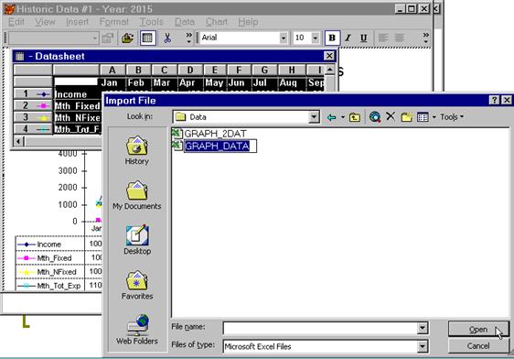The height and width of the screenshot is (359, 514).
Task: Expand the Files of type dropdown
Action: 423,346
